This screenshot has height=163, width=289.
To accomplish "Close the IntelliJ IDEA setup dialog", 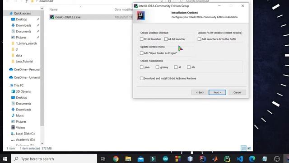I will pyautogui.click(x=243, y=6).
